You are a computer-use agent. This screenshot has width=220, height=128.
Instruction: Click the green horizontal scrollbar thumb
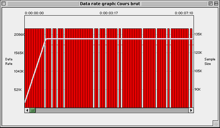click(32, 110)
